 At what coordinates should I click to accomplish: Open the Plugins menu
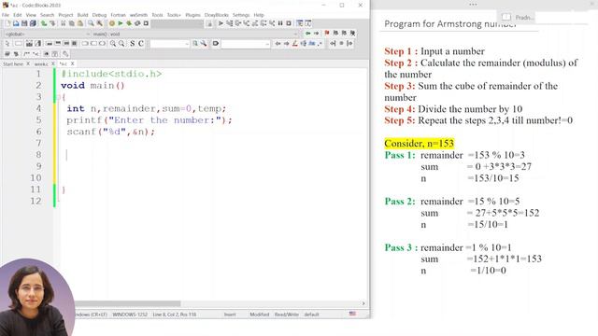pyautogui.click(x=193, y=15)
